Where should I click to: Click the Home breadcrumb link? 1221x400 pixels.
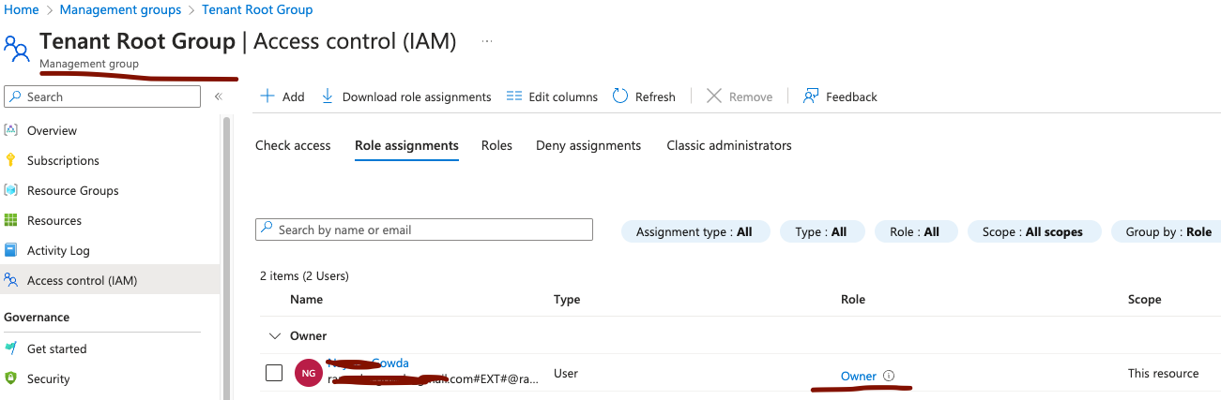coord(20,9)
